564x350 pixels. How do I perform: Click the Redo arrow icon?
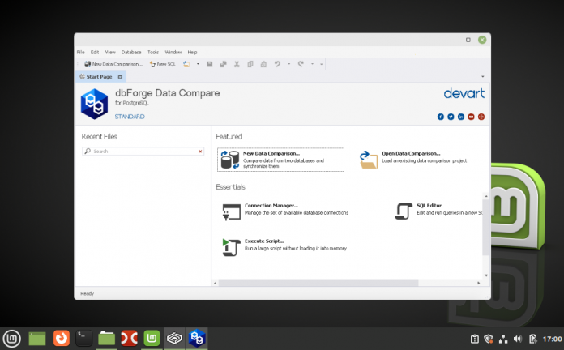coord(300,64)
